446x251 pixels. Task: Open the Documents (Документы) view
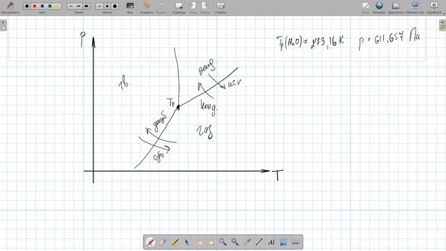(396, 6)
